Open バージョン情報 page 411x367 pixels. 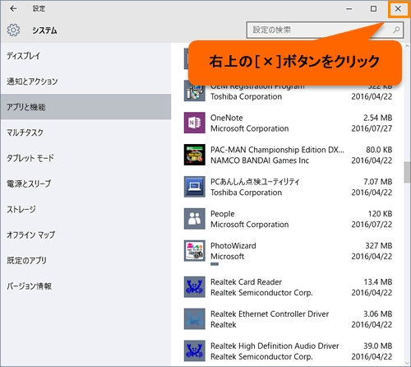click(85, 286)
